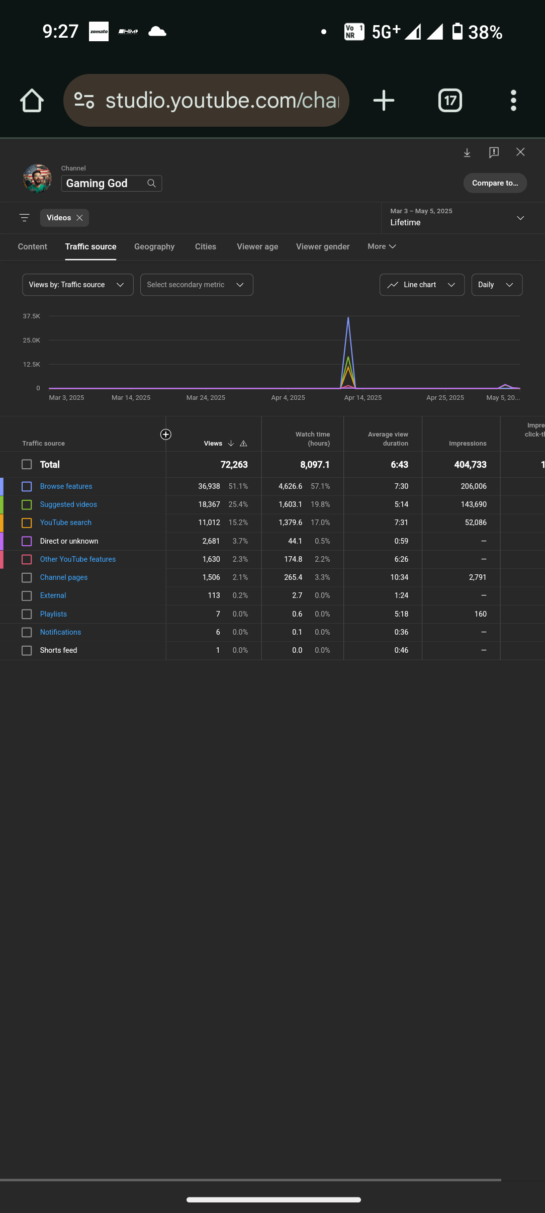Image resolution: width=545 pixels, height=1213 pixels.
Task: Check the Notifications row checkbox
Action: 27,632
